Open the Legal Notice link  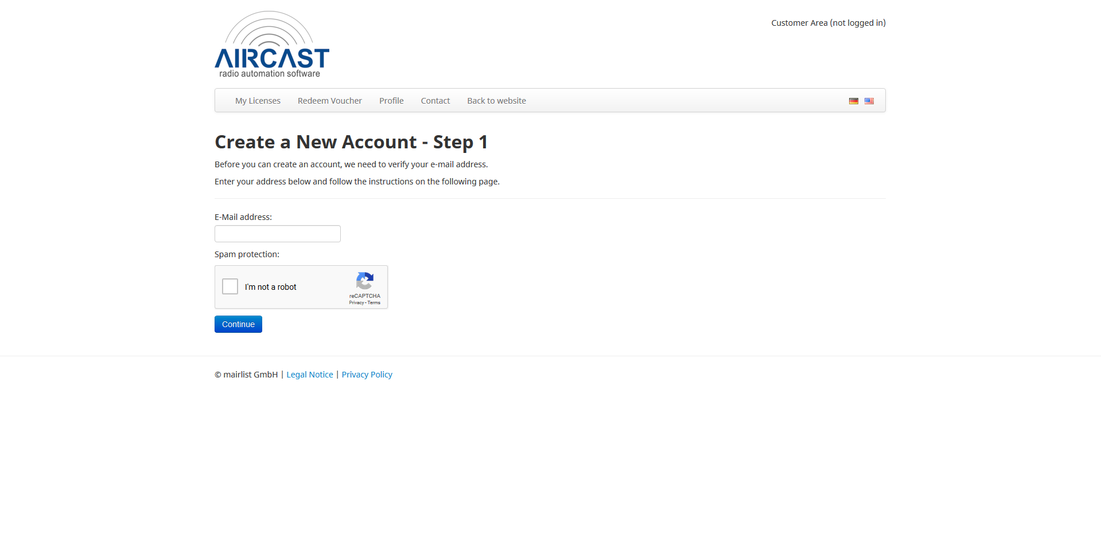tap(309, 375)
